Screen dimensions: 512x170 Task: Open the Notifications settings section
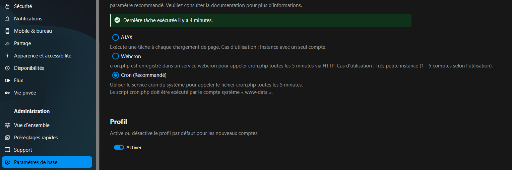tap(28, 19)
